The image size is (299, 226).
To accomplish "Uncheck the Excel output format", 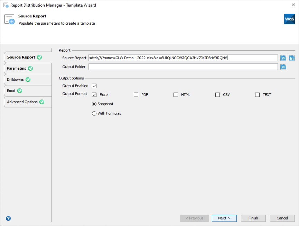I will [x=94, y=95].
